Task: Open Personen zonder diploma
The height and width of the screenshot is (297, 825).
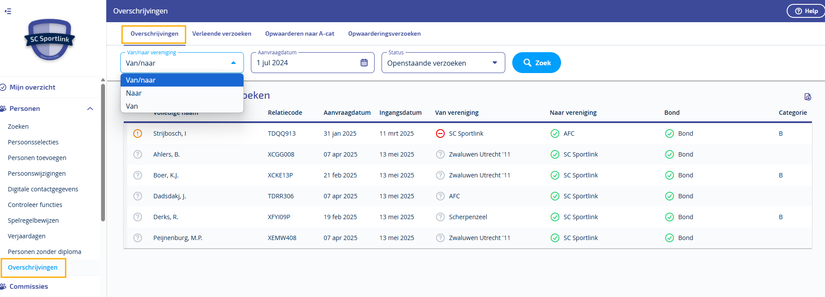Action: point(44,252)
